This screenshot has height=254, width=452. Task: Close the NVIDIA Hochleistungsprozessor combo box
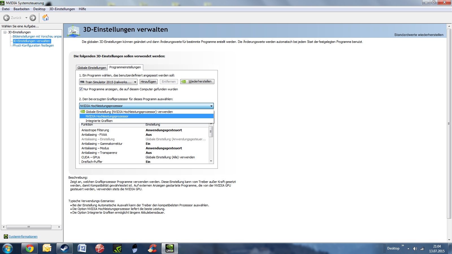point(146,106)
